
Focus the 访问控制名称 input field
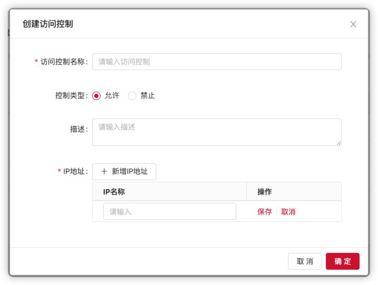pos(216,62)
